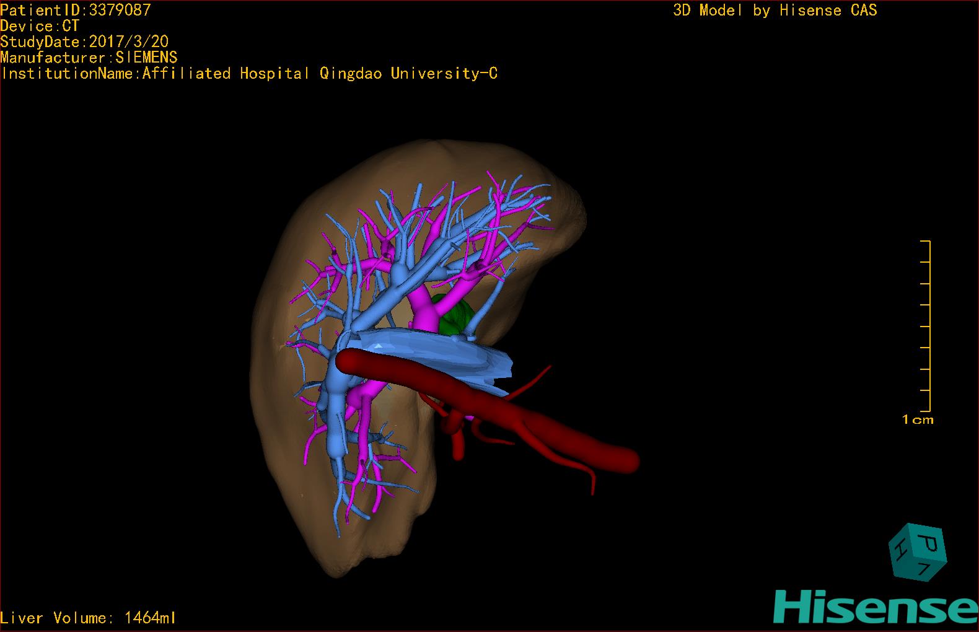Viewport: 979px width, 632px height.
Task: Click the small red artery branches below liver
Action: 459,434
